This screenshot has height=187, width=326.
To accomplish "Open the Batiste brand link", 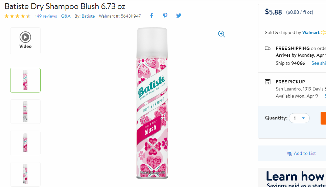I will (88, 16).
